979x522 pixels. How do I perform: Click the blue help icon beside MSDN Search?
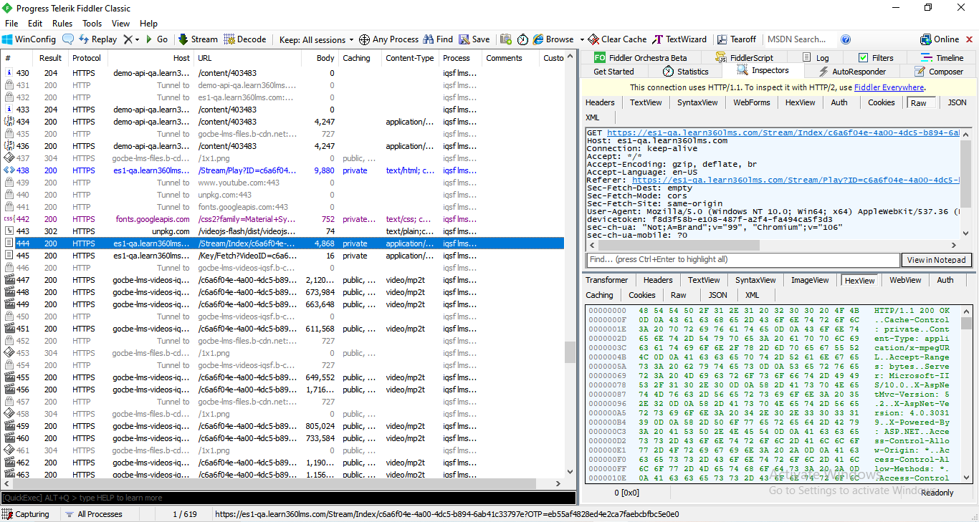(x=846, y=39)
